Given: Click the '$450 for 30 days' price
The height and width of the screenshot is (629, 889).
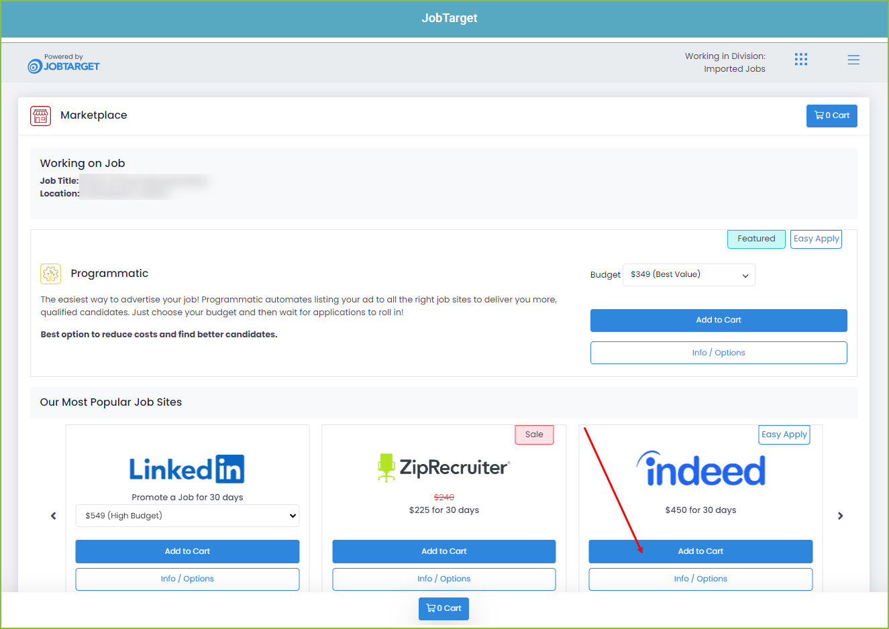Looking at the screenshot, I should click(x=700, y=510).
